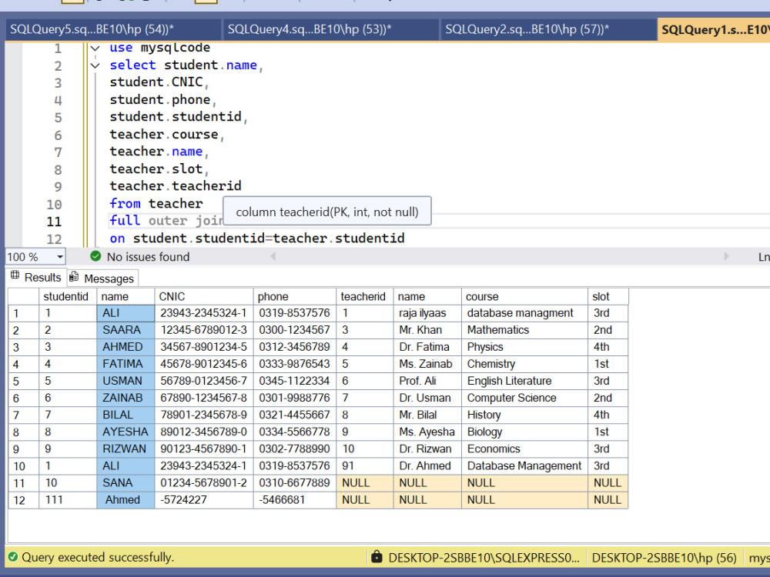Open the Messages tab
770x577 pixels.
(102, 278)
